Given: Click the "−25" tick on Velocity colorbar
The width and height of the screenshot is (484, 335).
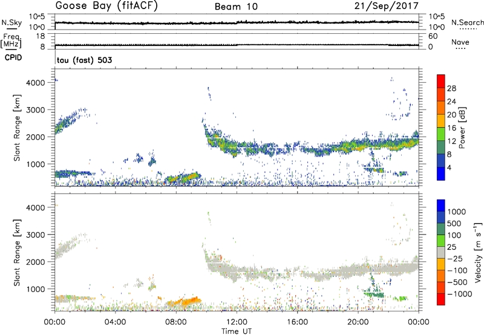Looking at the screenshot, I should [456, 258].
